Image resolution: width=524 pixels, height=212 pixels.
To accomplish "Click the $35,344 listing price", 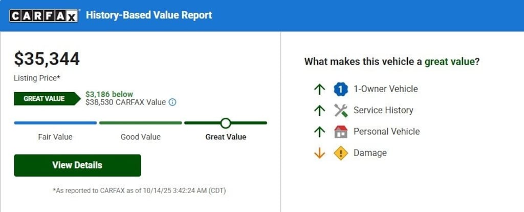I will pos(47,59).
